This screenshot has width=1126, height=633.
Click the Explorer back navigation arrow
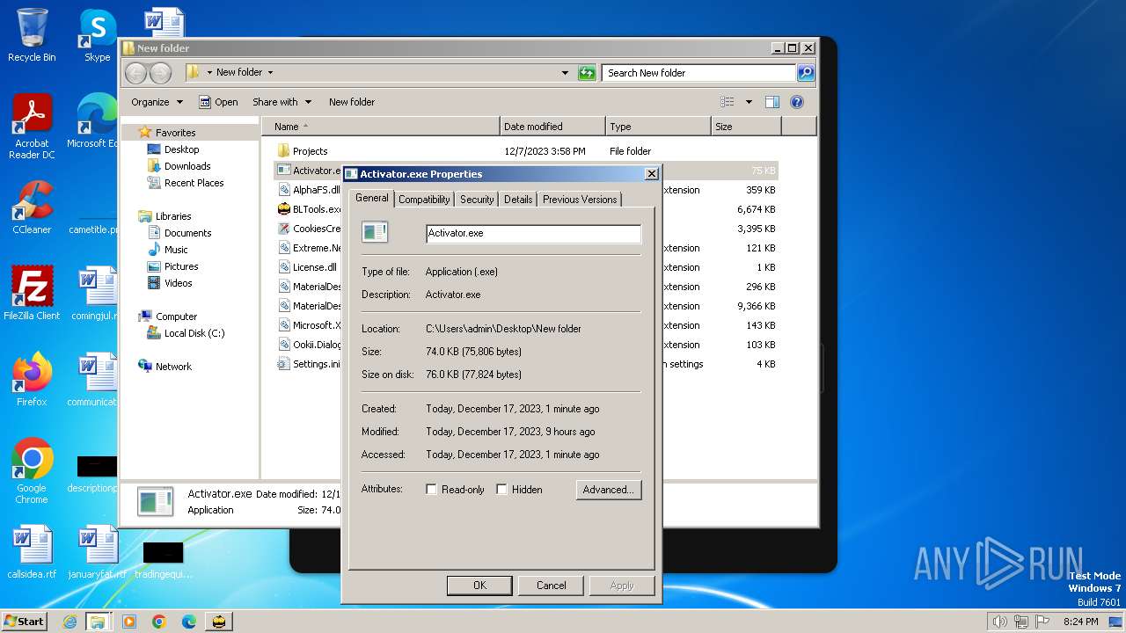click(136, 73)
